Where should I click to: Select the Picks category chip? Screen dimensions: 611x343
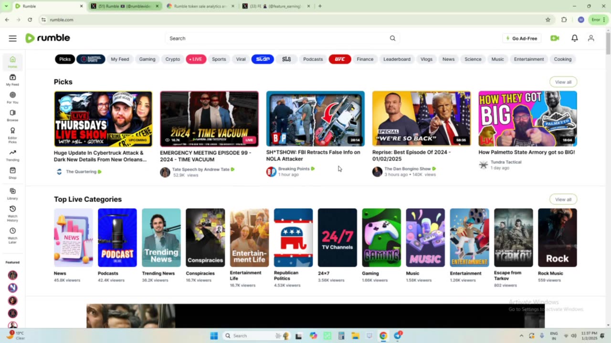coord(65,59)
